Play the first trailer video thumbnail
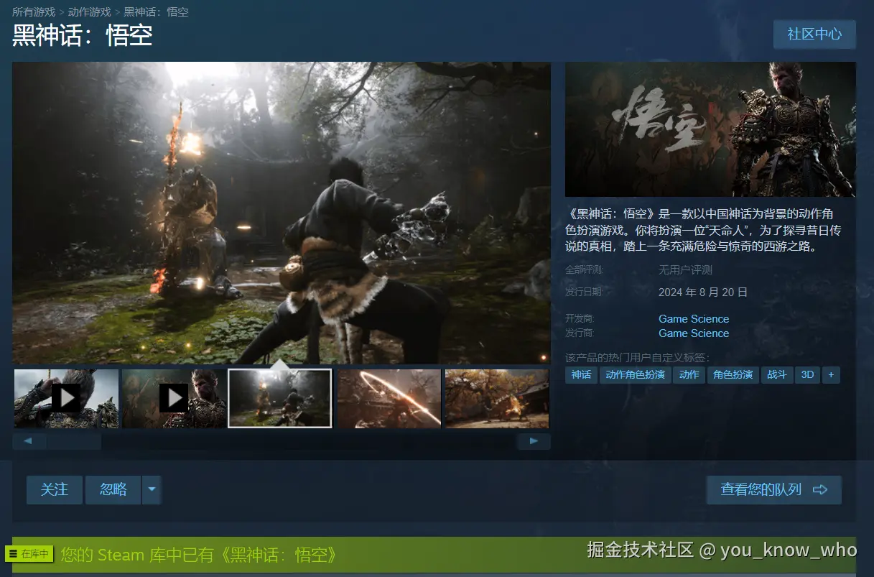The height and width of the screenshot is (577, 874). (x=66, y=398)
